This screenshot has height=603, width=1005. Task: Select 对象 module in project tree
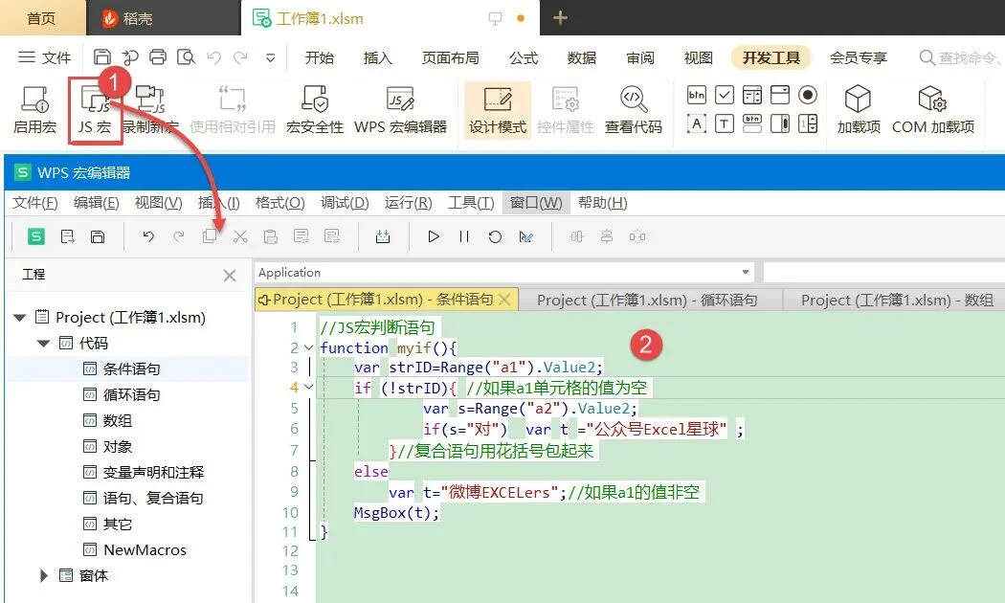[x=118, y=447]
